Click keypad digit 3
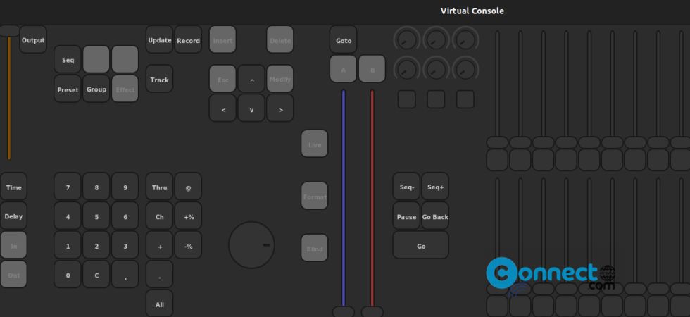 click(125, 245)
